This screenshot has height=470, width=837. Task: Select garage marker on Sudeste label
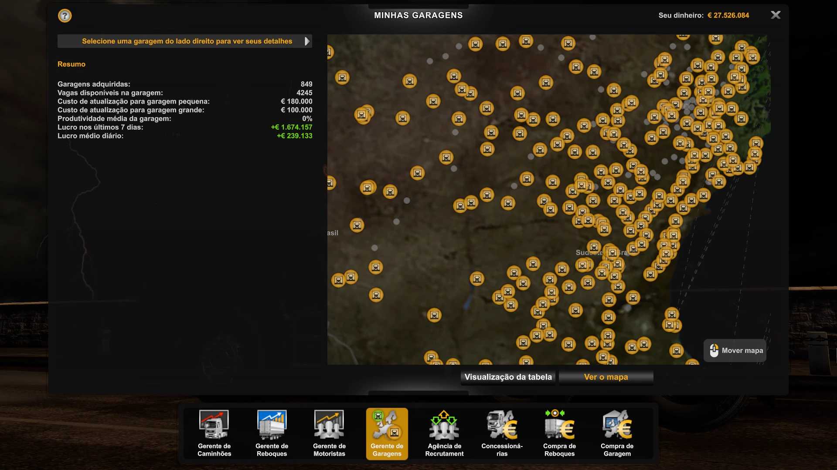click(x=612, y=252)
